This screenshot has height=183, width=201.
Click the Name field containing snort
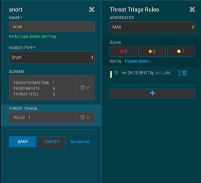(x=52, y=27)
